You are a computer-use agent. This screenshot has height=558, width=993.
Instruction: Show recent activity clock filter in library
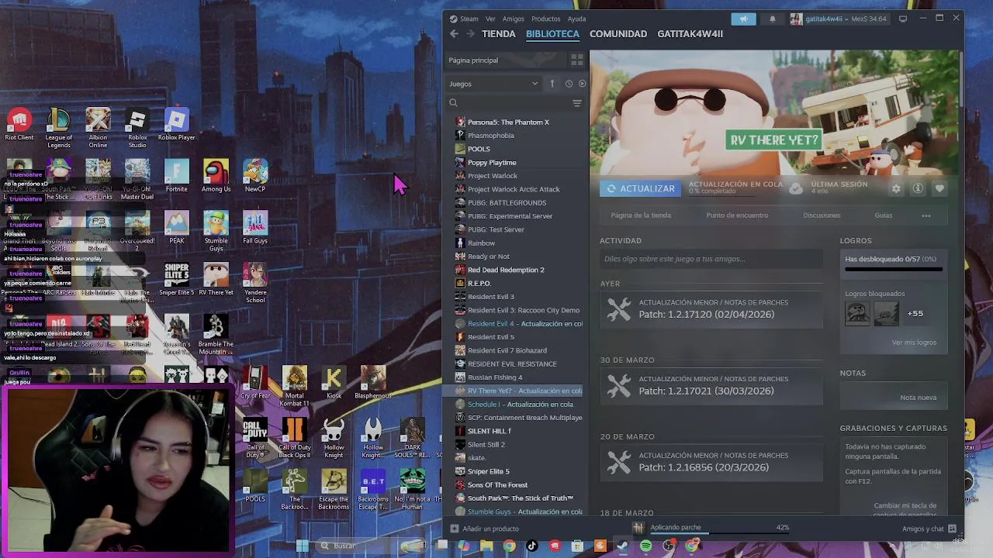[569, 84]
